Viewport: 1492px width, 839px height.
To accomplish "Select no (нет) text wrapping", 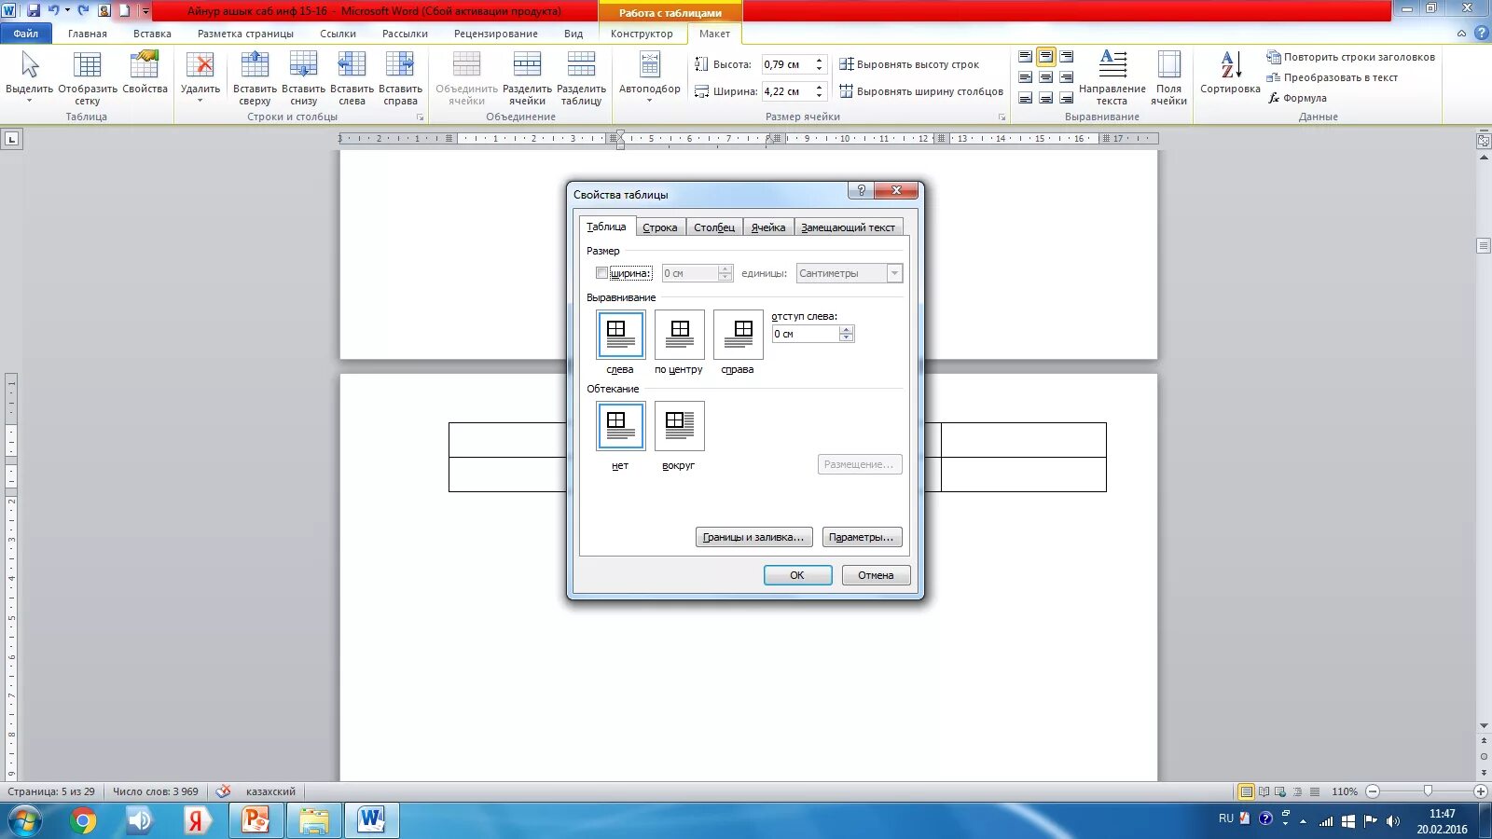I will click(x=620, y=426).
